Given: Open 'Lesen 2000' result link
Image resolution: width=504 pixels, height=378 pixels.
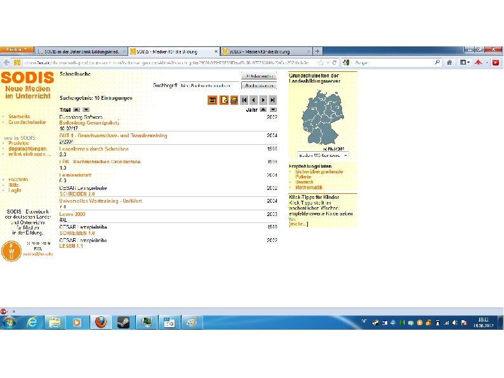Looking at the screenshot, I should pos(72,214).
